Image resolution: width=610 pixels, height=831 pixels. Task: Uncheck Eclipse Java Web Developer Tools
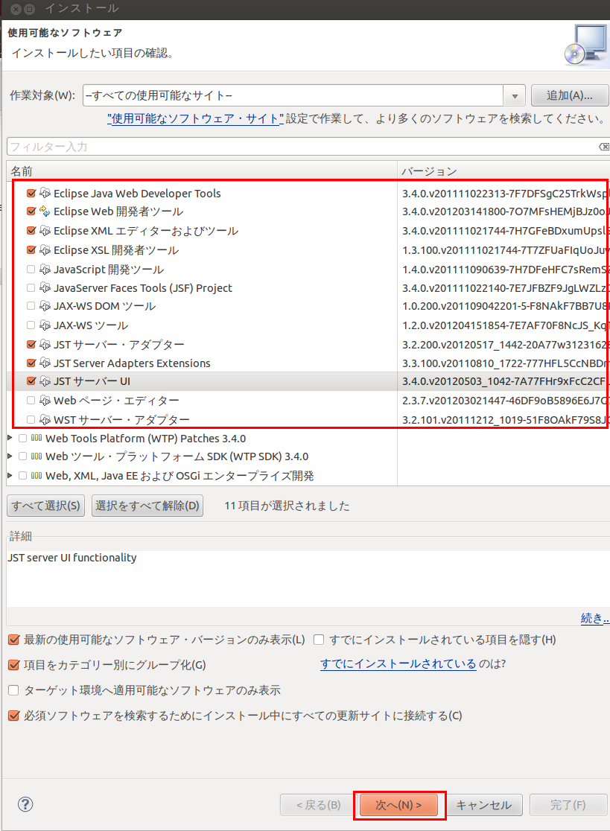click(31, 194)
